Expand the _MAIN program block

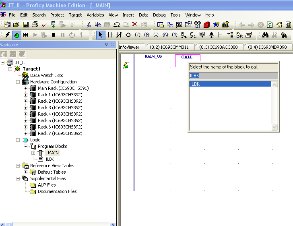click(33, 153)
